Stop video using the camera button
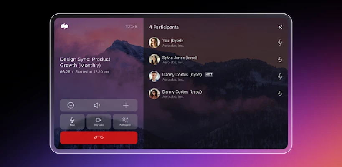This screenshot has width=342, height=167. pyautogui.click(x=99, y=121)
